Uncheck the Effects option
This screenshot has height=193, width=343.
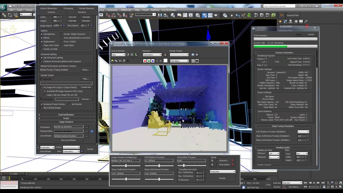click(42, 38)
